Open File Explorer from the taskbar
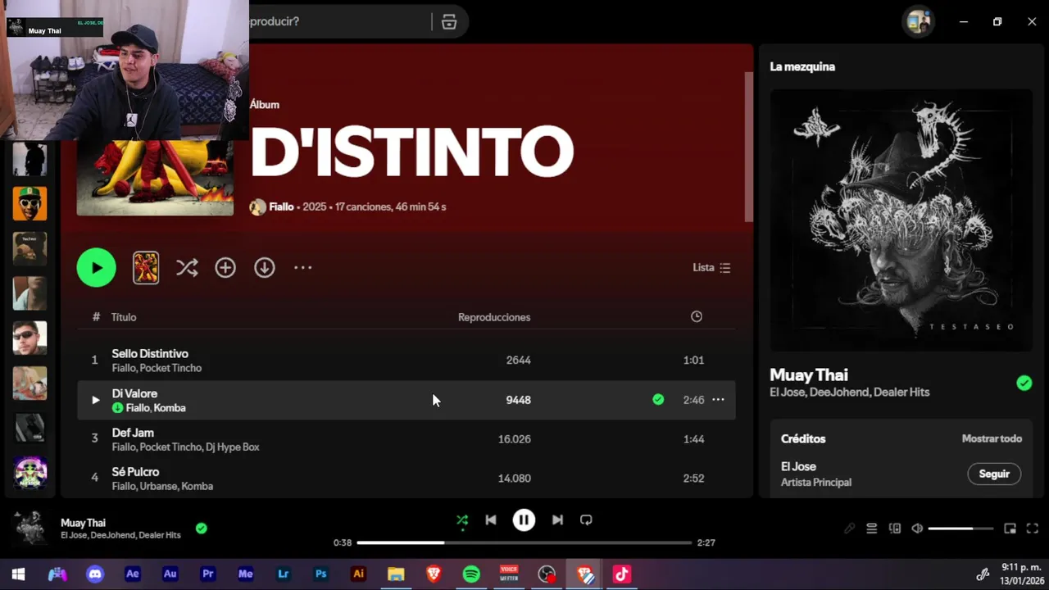Viewport: 1049px width, 590px height. click(396, 574)
